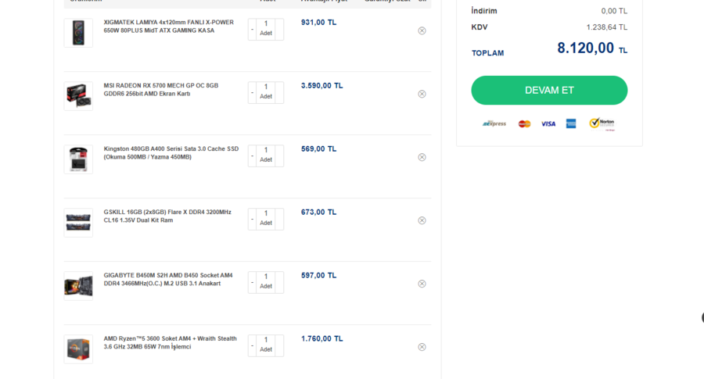The image size is (704, 379).
Task: Delete MSI Radeon RX 5700 from cart
Action: (422, 94)
